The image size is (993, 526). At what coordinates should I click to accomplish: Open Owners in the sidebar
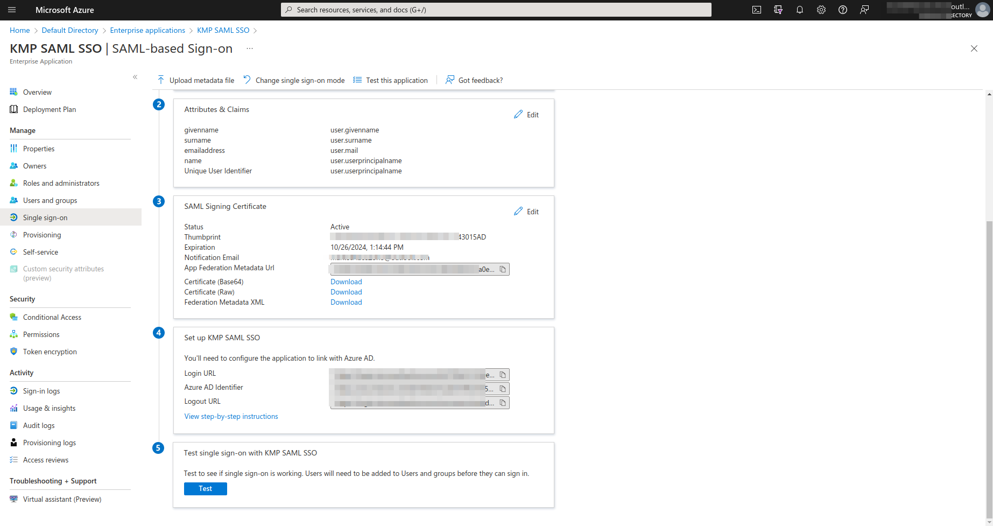tap(34, 166)
